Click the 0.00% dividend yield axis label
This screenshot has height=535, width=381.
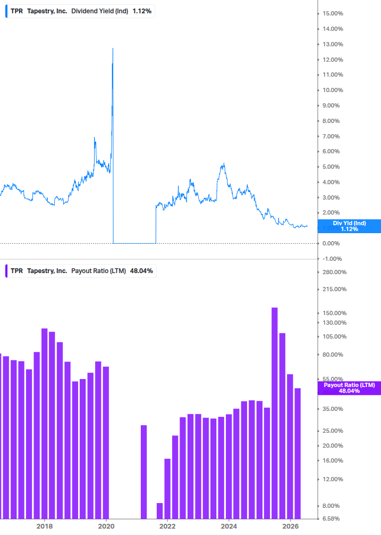click(x=331, y=243)
